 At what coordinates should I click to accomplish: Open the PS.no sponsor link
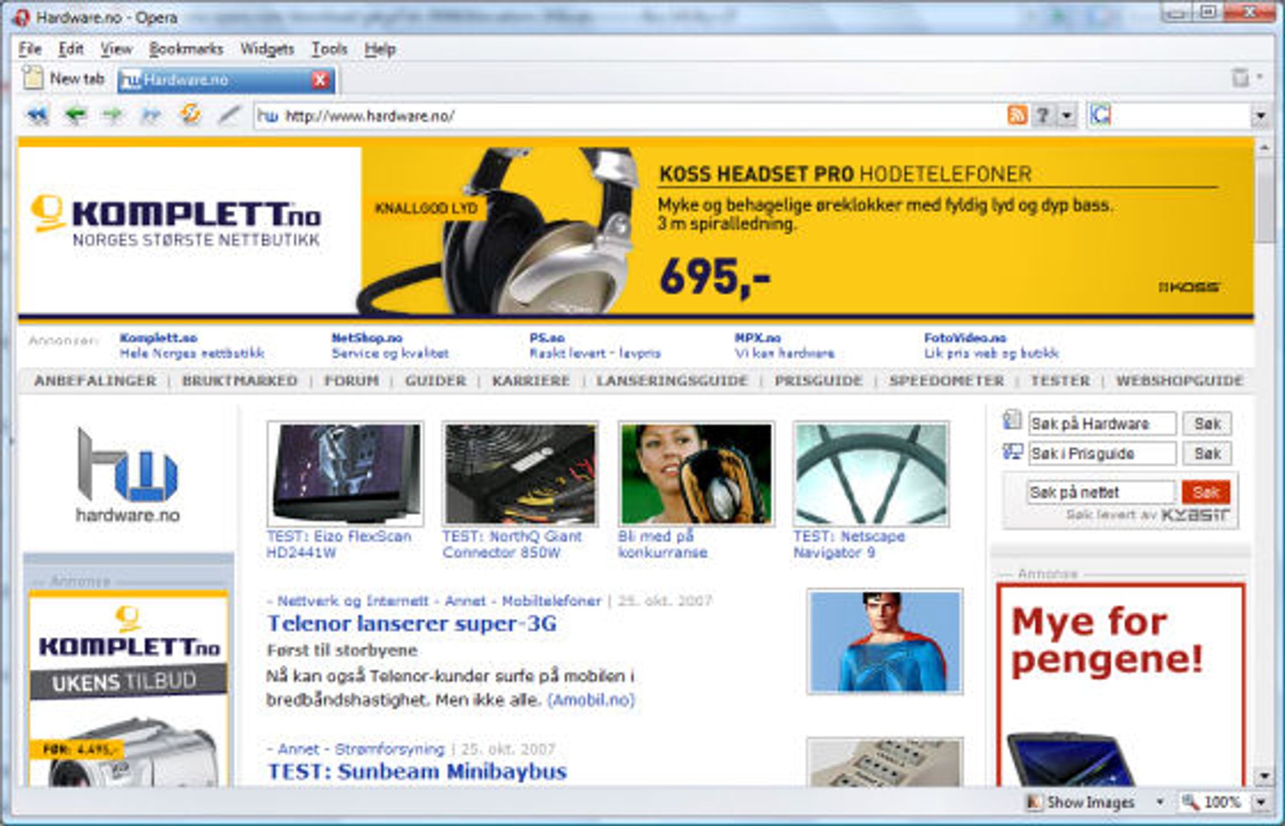(547, 338)
